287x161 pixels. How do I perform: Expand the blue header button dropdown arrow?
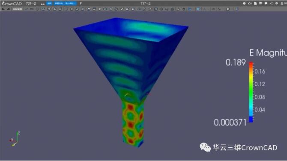point(75,3)
